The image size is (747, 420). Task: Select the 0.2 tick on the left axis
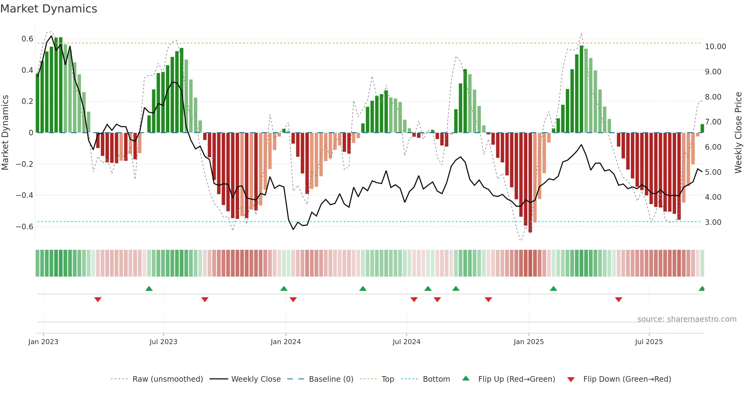(27, 101)
